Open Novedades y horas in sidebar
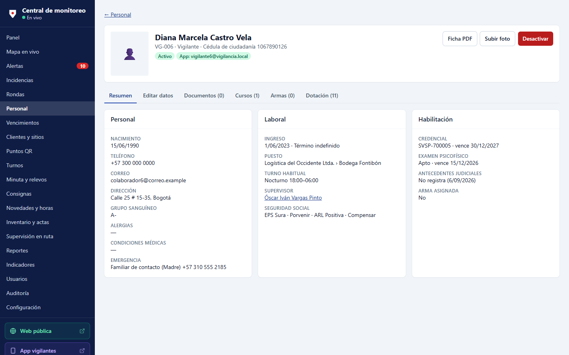This screenshot has width=569, height=355. pos(47,208)
